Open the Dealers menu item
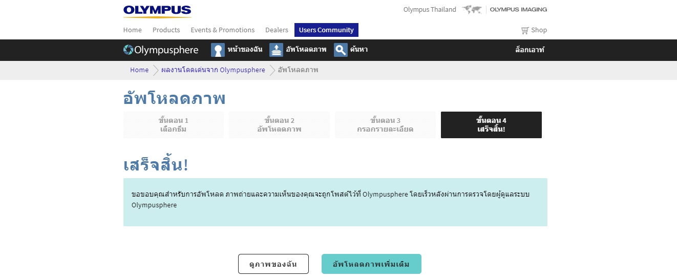Viewport: 677px width, 279px height. pos(277,30)
